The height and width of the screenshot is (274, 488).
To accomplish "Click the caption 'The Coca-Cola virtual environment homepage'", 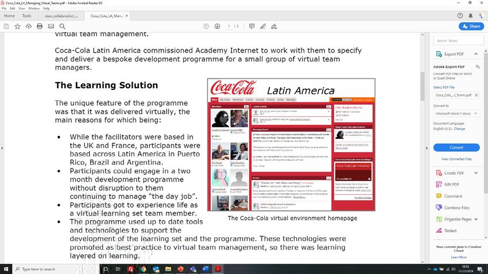I will pos(292,218).
